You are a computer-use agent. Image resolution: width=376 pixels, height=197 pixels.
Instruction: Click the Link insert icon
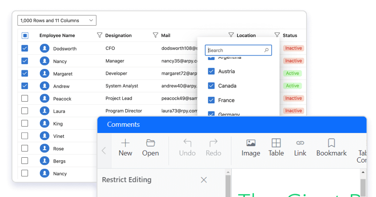300,143
